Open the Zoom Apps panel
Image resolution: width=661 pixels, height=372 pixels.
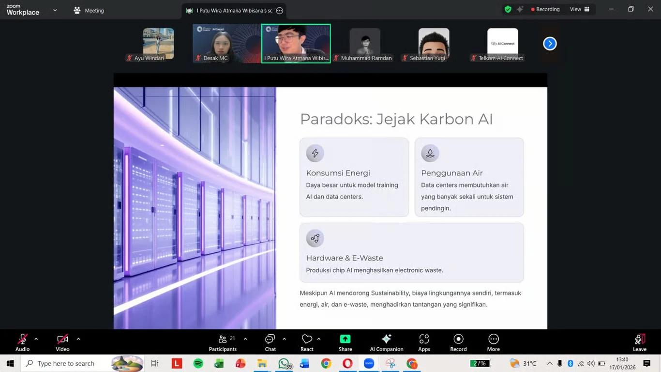(x=424, y=342)
